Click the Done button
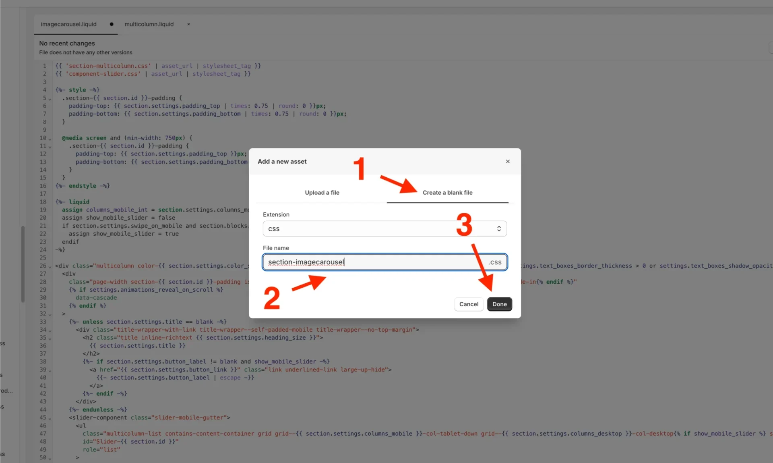The width and height of the screenshot is (773, 463). click(x=499, y=304)
